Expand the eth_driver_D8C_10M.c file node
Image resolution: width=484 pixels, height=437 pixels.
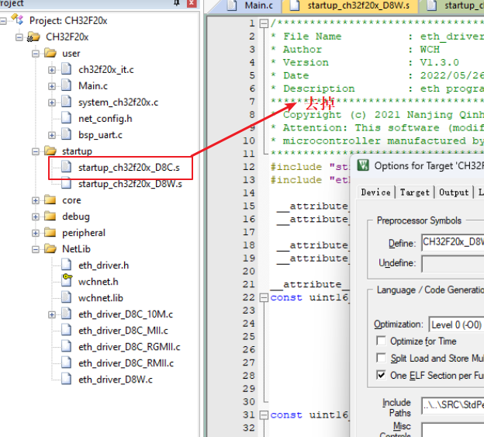52,314
